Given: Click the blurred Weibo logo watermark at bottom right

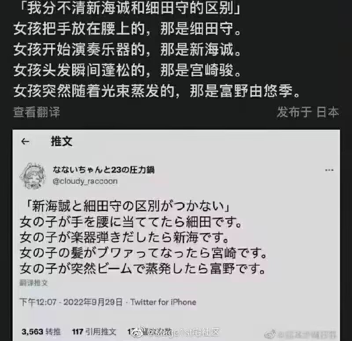Looking at the screenshot, I should (x=270, y=334).
